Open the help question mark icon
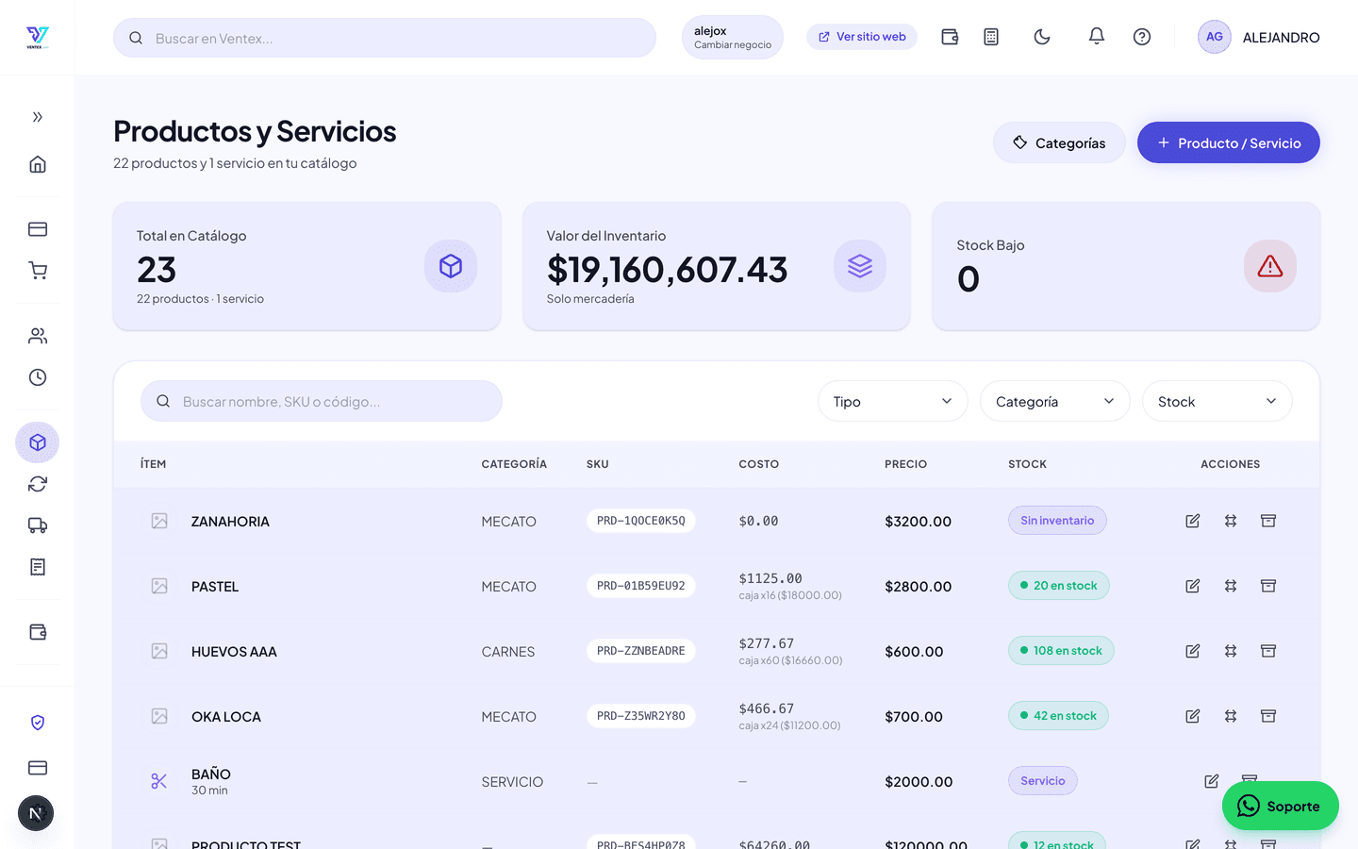 tap(1142, 37)
